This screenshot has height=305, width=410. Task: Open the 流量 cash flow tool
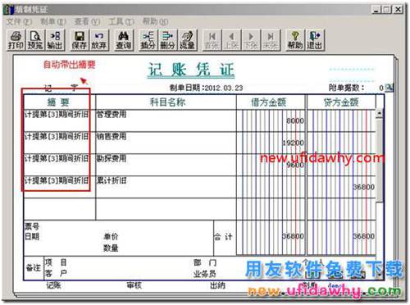(x=187, y=40)
